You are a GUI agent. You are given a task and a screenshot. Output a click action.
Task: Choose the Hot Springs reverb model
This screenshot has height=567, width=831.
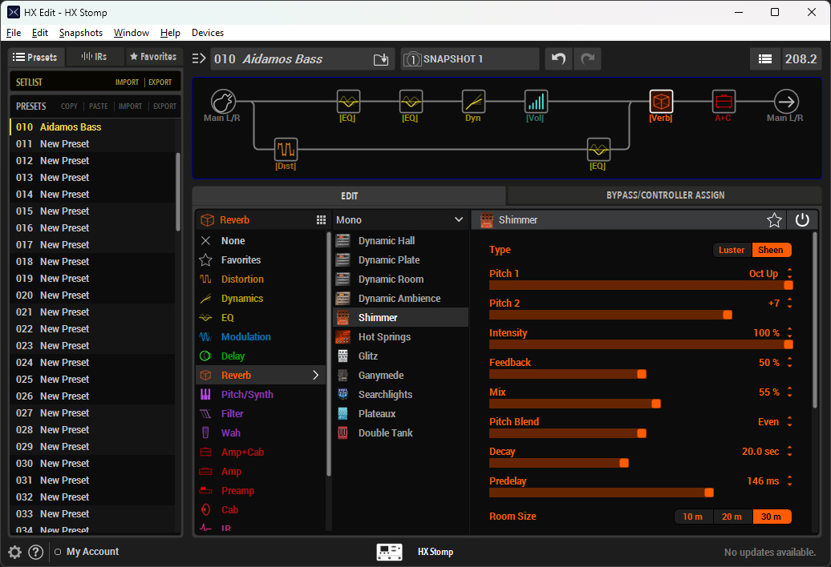(401, 337)
